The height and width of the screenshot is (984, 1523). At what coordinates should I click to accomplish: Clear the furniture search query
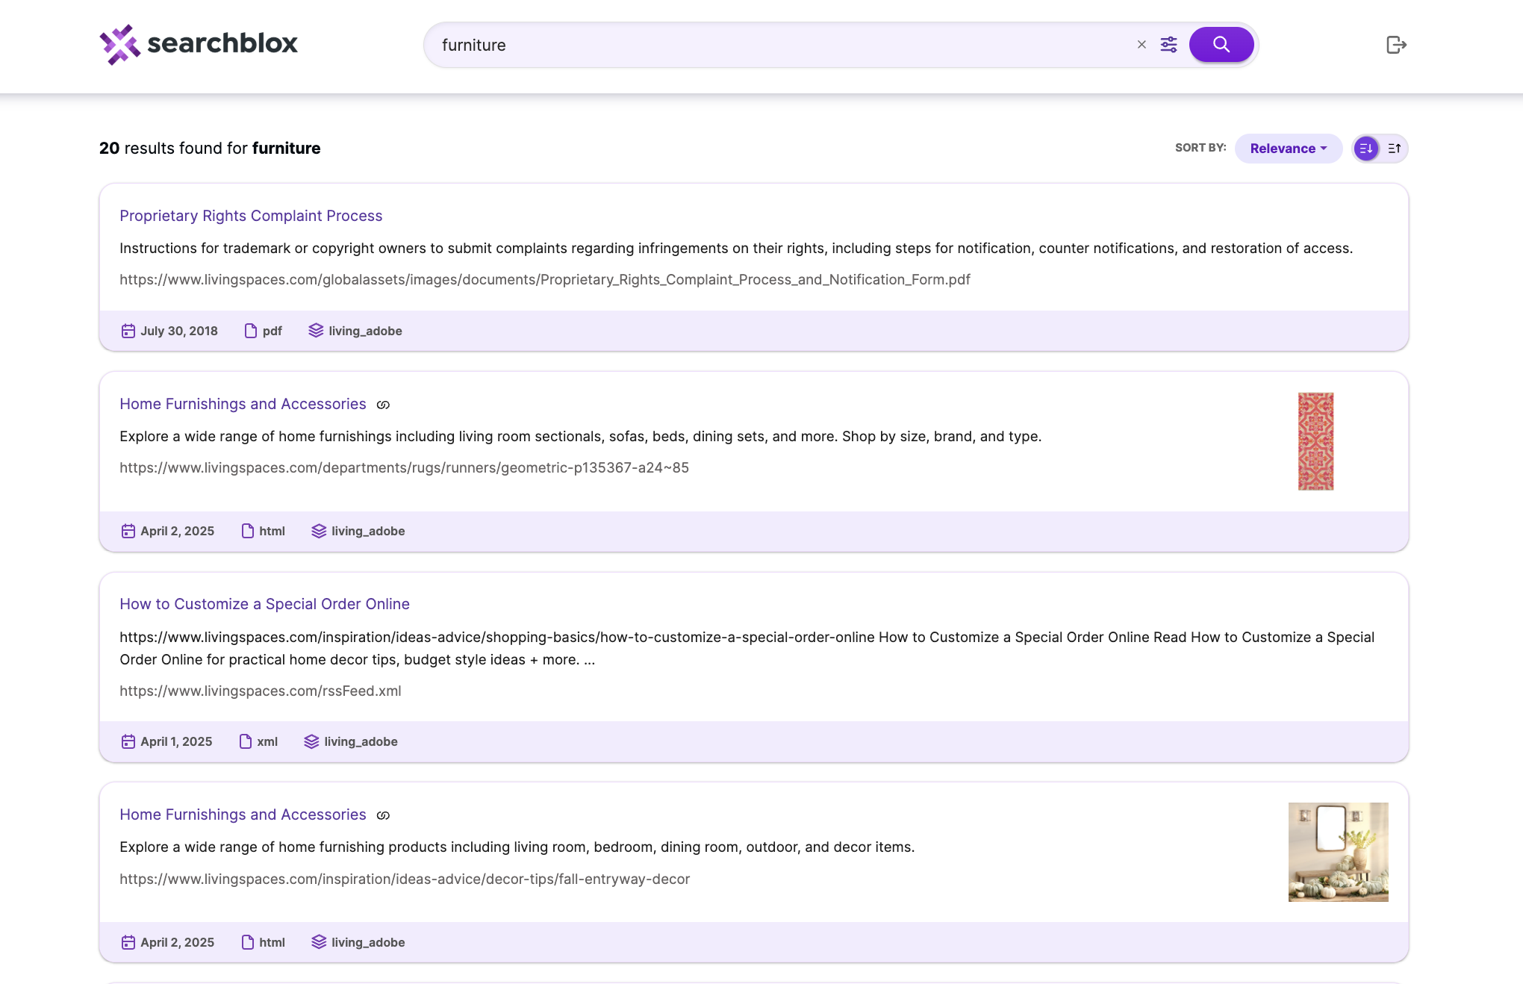point(1142,45)
